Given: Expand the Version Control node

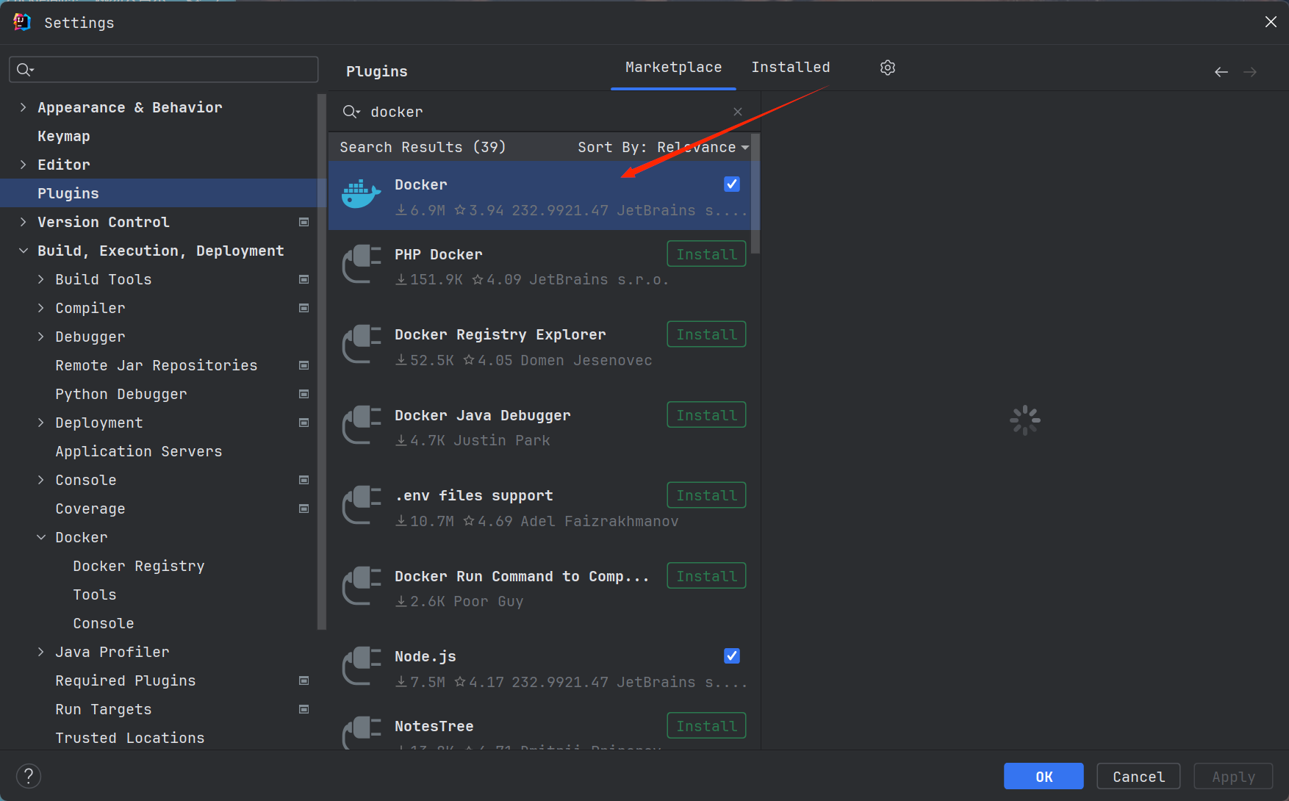Looking at the screenshot, I should (23, 222).
